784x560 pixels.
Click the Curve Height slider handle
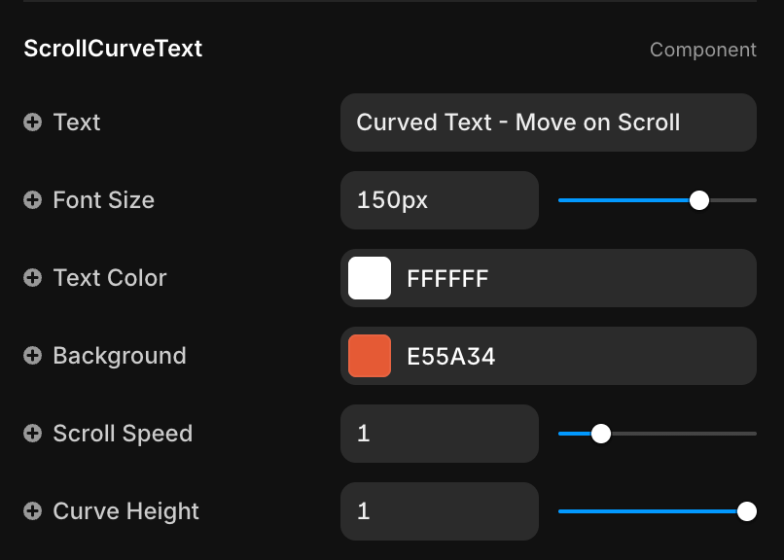747,511
